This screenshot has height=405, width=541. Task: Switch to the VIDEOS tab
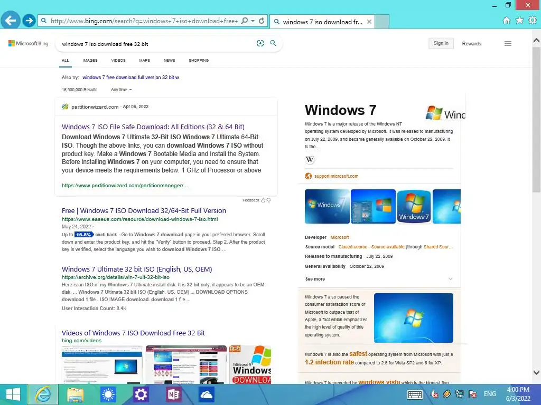[118, 60]
